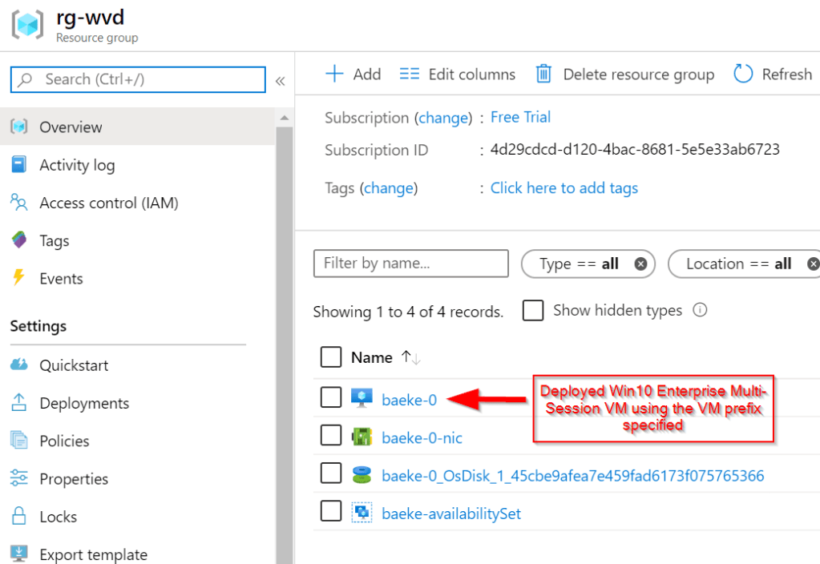The height and width of the screenshot is (564, 820).
Task: Click the 'Click here to add tags' link
Action: tap(564, 188)
